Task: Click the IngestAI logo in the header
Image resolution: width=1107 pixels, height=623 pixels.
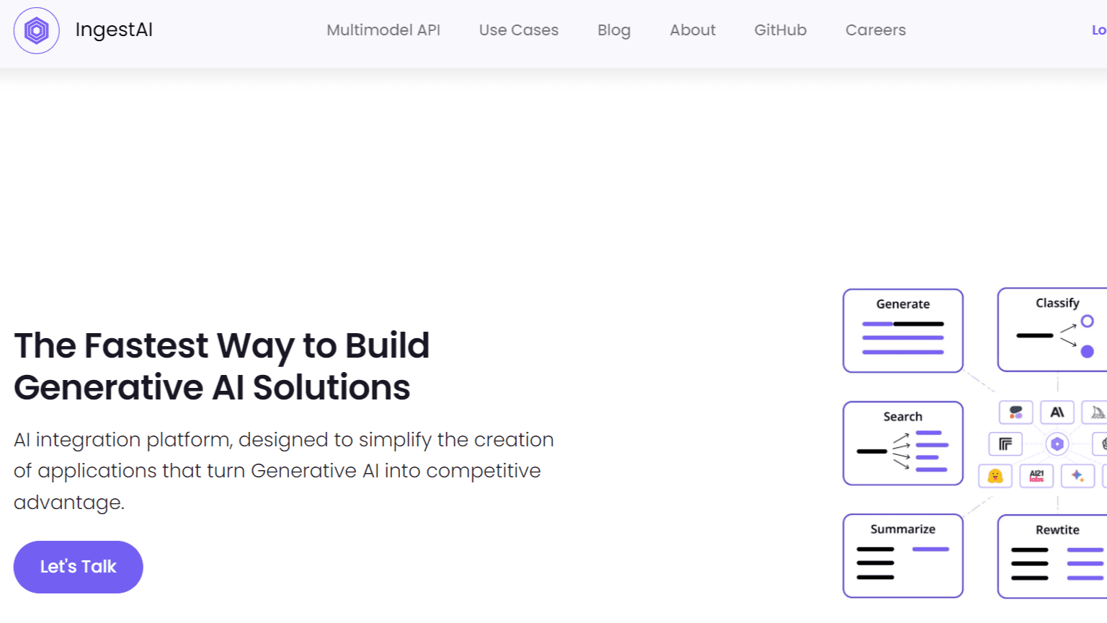Action: pos(83,30)
